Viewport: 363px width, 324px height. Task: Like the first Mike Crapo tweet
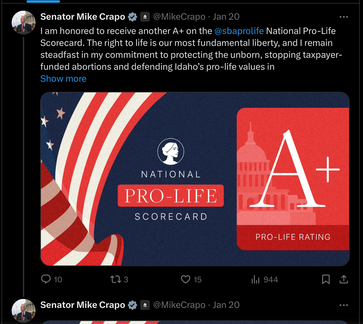tap(186, 279)
